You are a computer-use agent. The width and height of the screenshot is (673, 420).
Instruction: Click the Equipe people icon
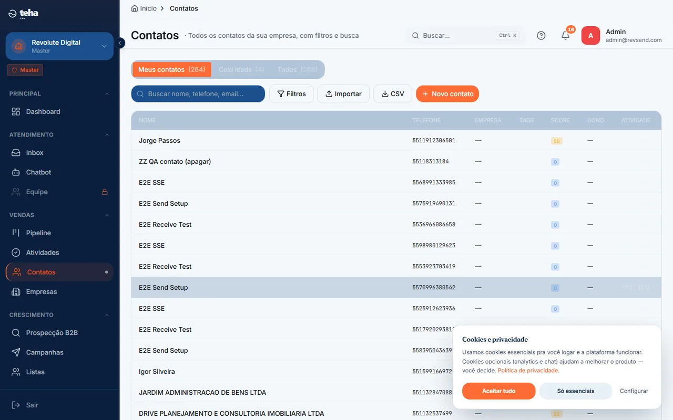[16, 192]
